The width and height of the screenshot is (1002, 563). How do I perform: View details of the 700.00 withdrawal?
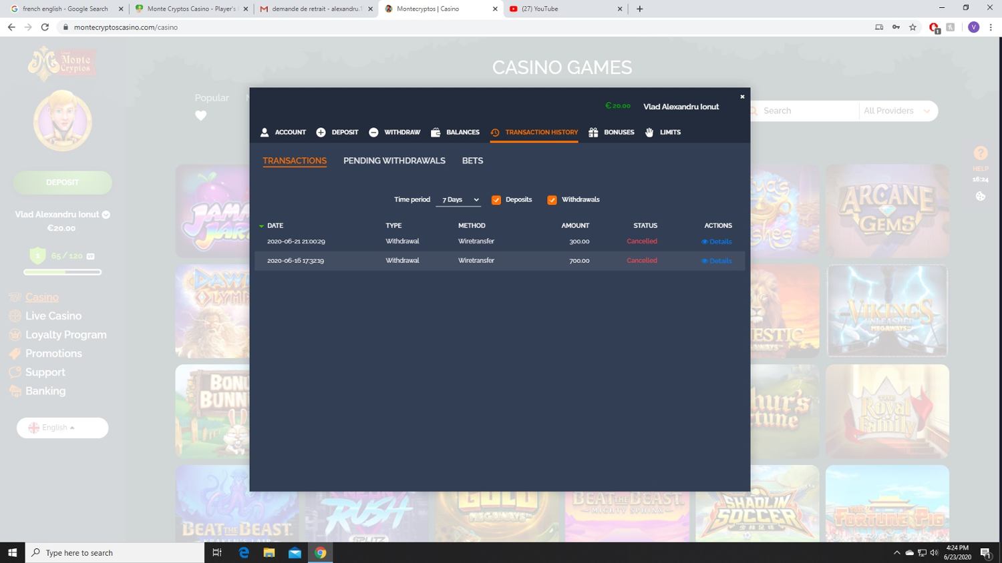(x=717, y=261)
